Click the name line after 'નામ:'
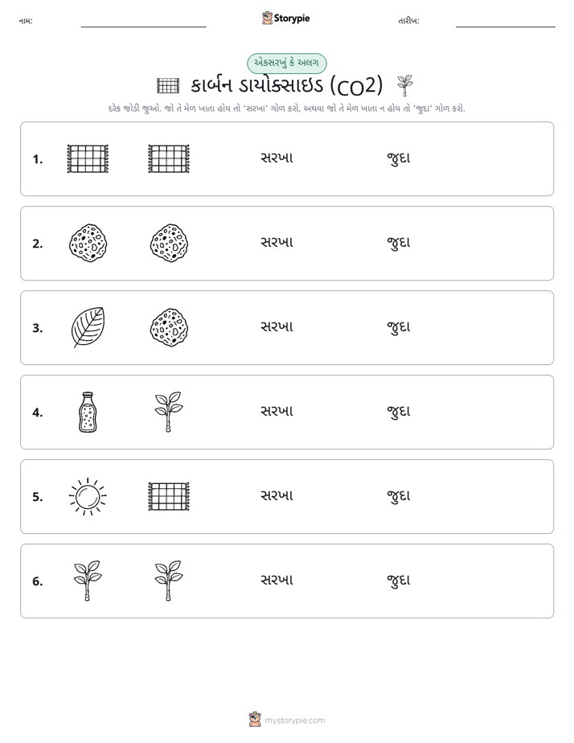 [143, 23]
